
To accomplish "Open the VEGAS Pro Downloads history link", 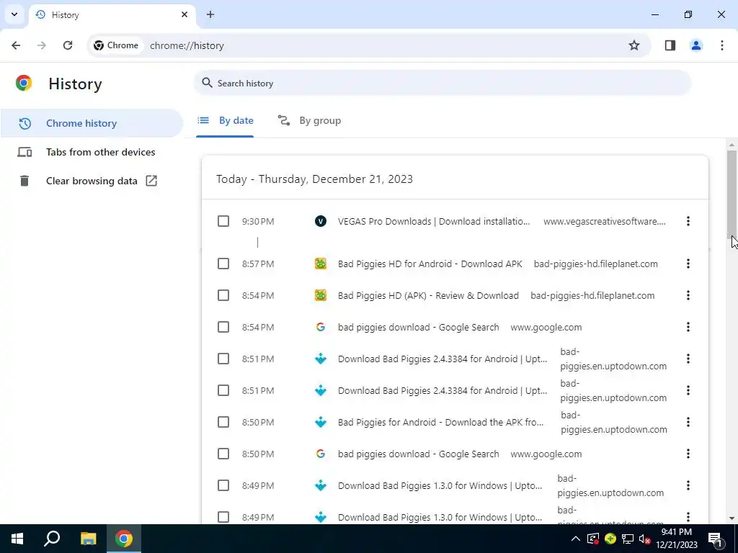I will (433, 222).
